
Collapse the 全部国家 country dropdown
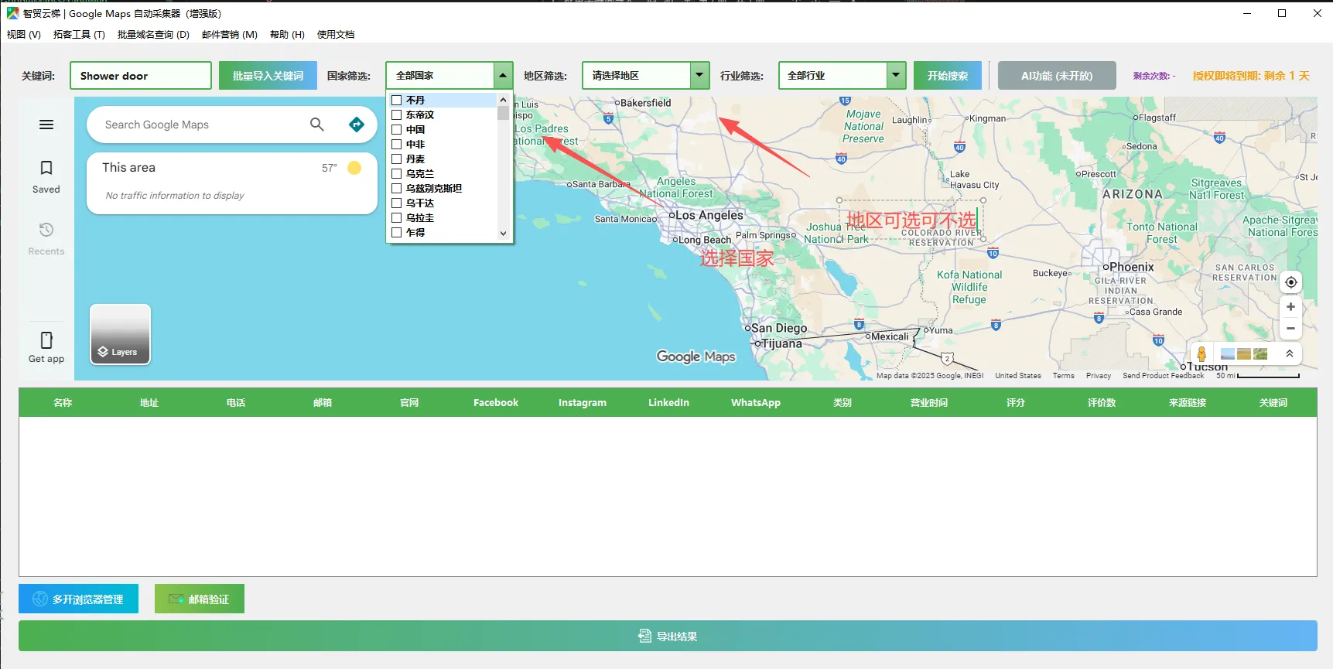(x=503, y=76)
